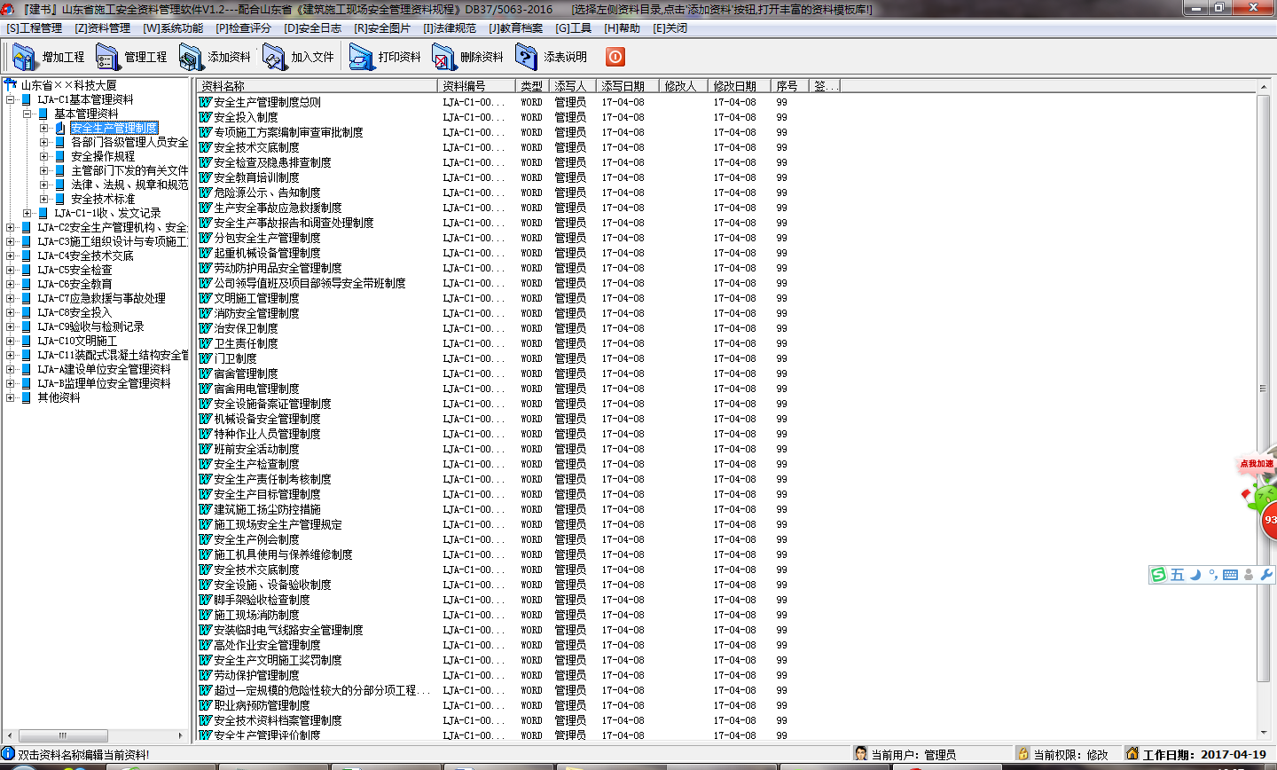Expand the LJA-C8安全投入 tree node
The image size is (1277, 770).
tap(11, 313)
